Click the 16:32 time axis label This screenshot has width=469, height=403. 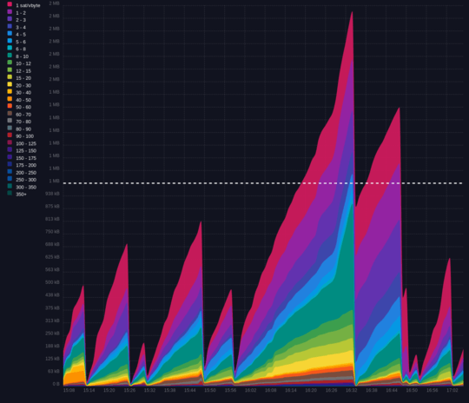[351, 391]
